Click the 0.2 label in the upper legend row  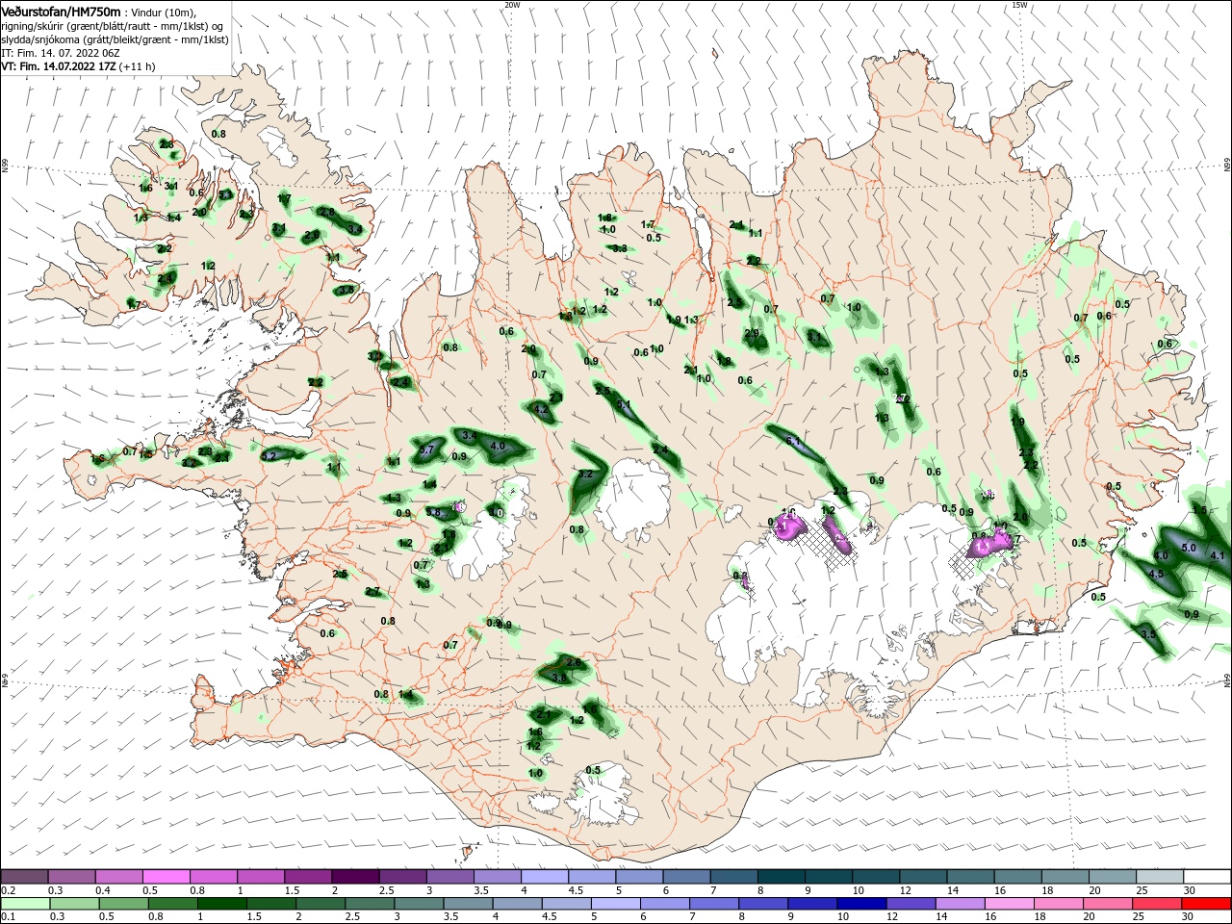pyautogui.click(x=8, y=891)
